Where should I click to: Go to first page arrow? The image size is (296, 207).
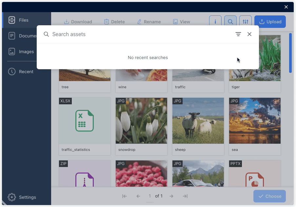tap(125, 196)
